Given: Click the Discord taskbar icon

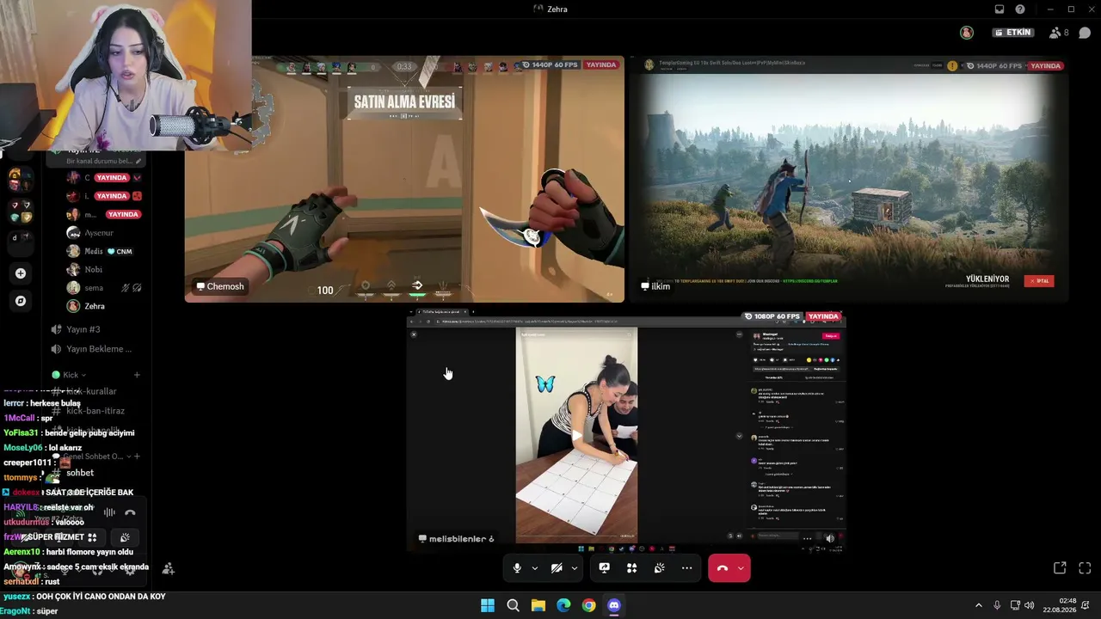Looking at the screenshot, I should (613, 605).
